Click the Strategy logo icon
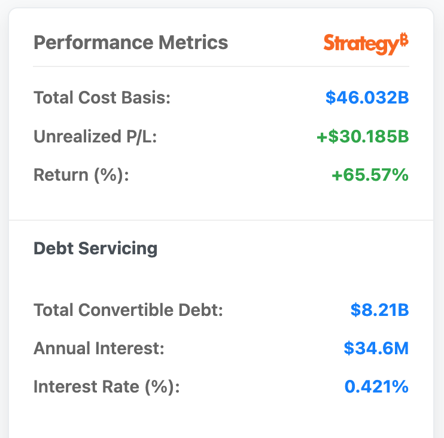This screenshot has width=444, height=438. pos(366,44)
